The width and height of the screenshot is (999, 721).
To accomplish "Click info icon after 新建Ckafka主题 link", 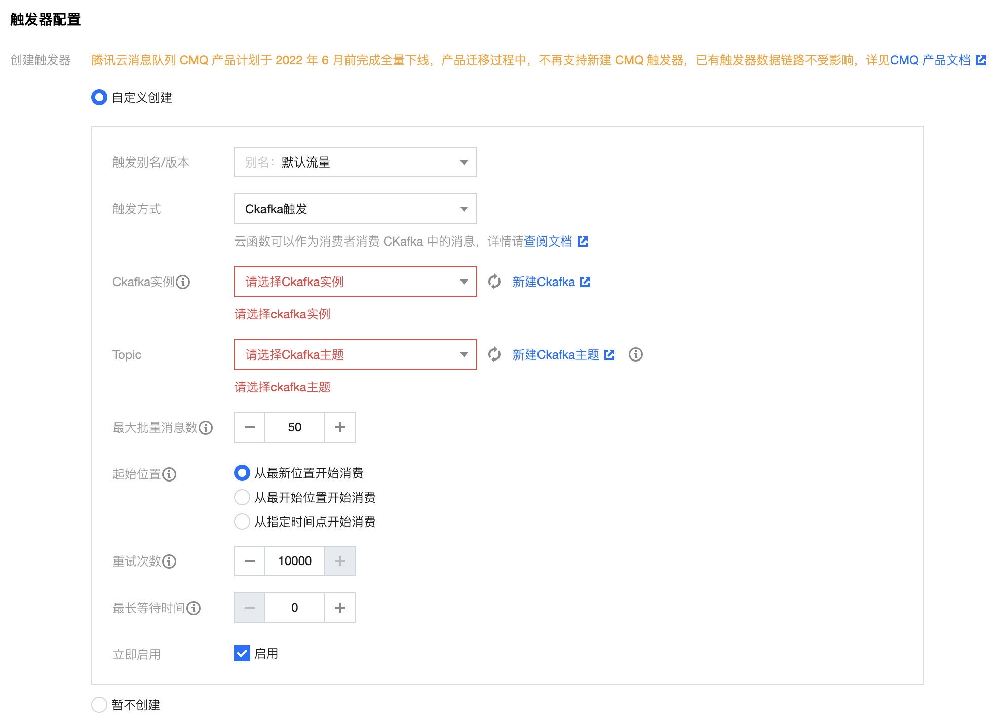I will coord(635,354).
